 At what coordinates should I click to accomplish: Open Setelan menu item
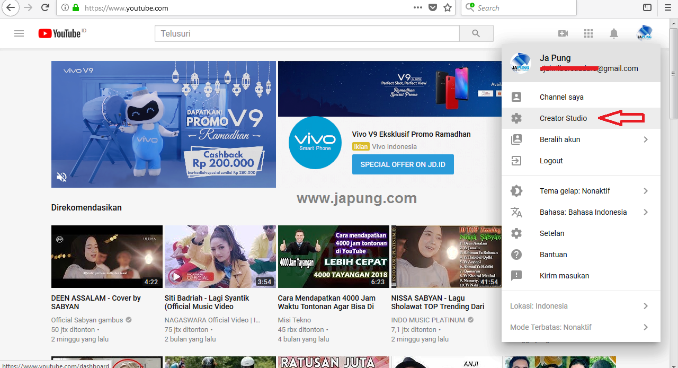[581, 233]
